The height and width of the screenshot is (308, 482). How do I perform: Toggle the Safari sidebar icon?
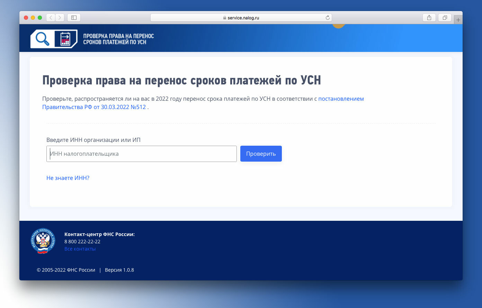74,18
